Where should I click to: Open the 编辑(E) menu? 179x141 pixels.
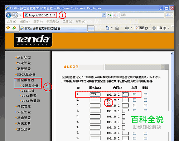25,22
